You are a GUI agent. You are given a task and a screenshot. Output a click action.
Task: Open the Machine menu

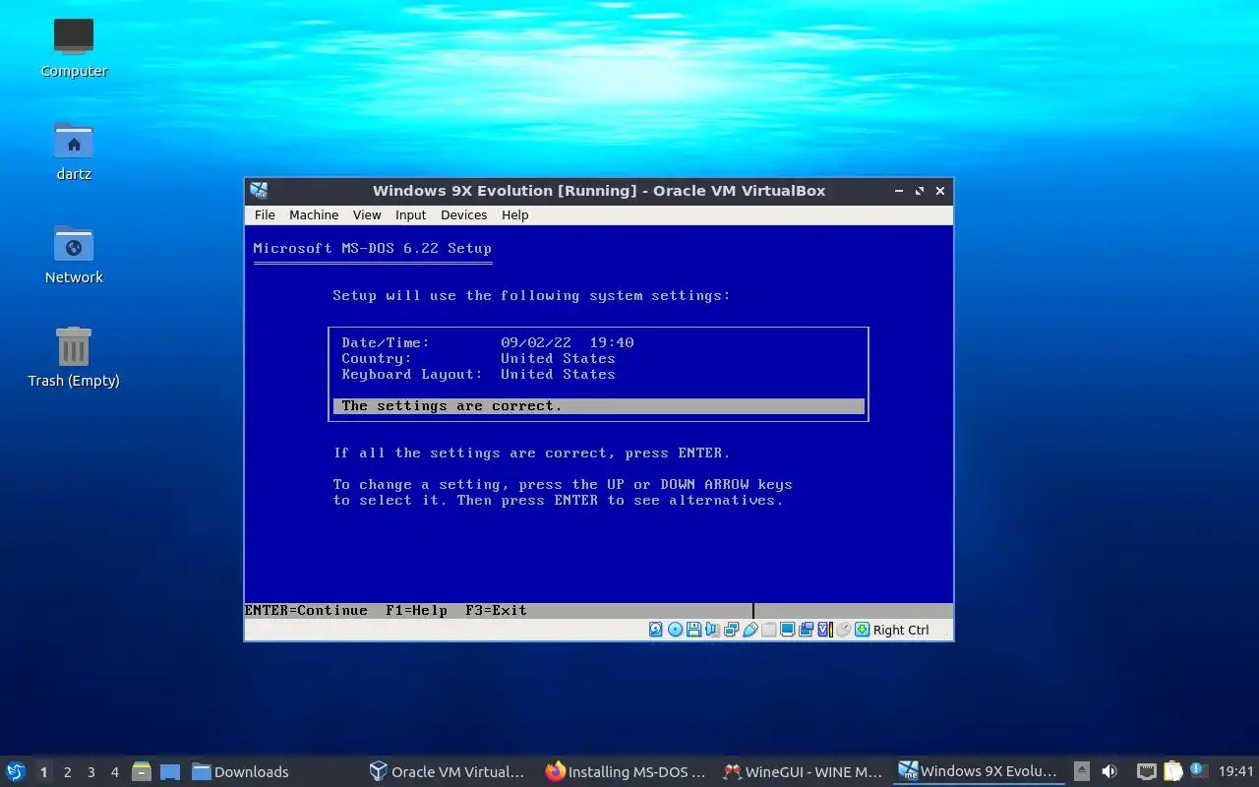point(314,214)
